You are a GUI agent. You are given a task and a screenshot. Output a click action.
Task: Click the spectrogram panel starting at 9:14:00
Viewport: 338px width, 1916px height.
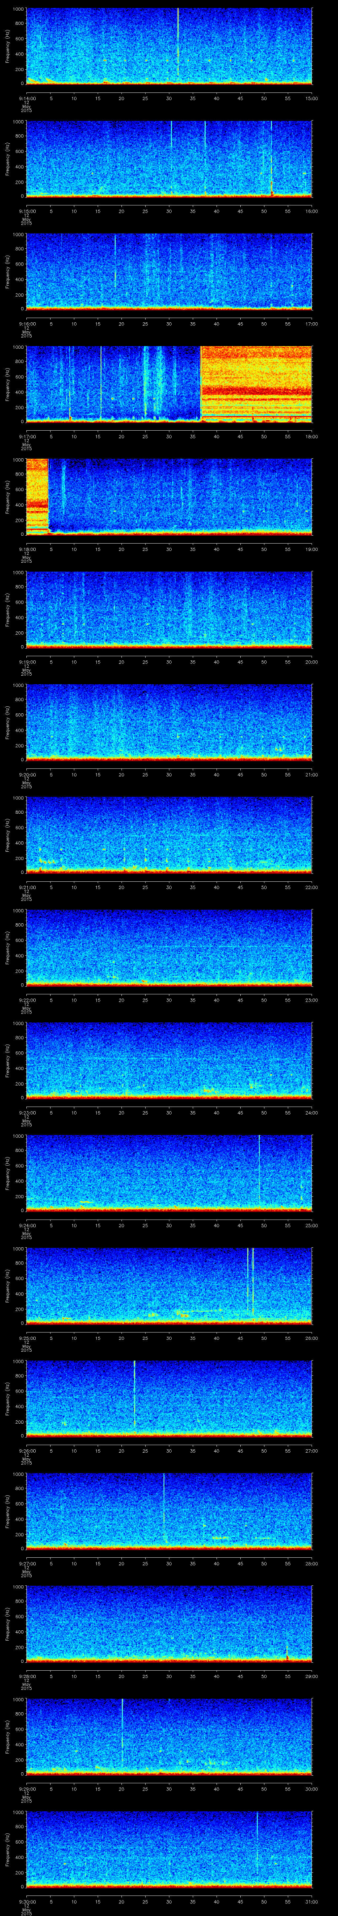pos(169,46)
